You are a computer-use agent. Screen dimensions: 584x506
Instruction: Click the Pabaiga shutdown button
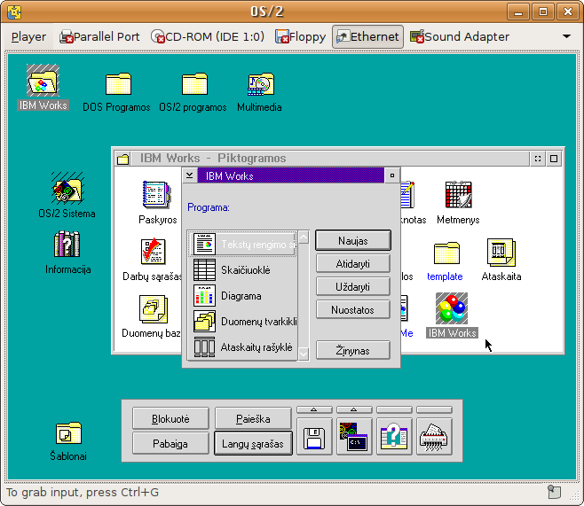click(170, 444)
